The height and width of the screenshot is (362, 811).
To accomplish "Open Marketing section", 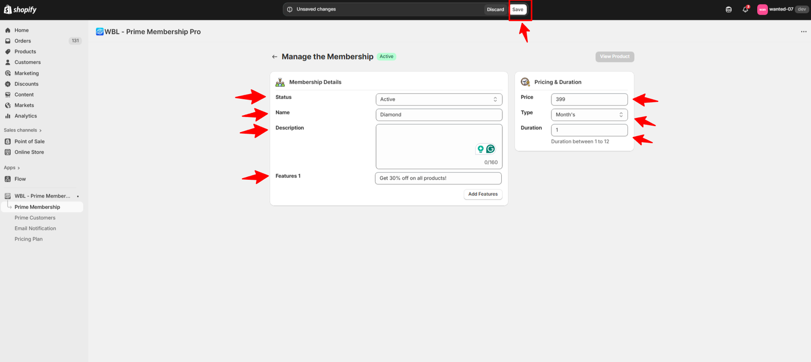I will click(26, 73).
